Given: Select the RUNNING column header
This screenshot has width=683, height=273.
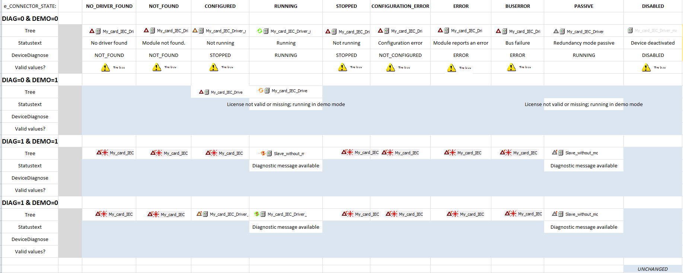Looking at the screenshot, I should 285,6.
